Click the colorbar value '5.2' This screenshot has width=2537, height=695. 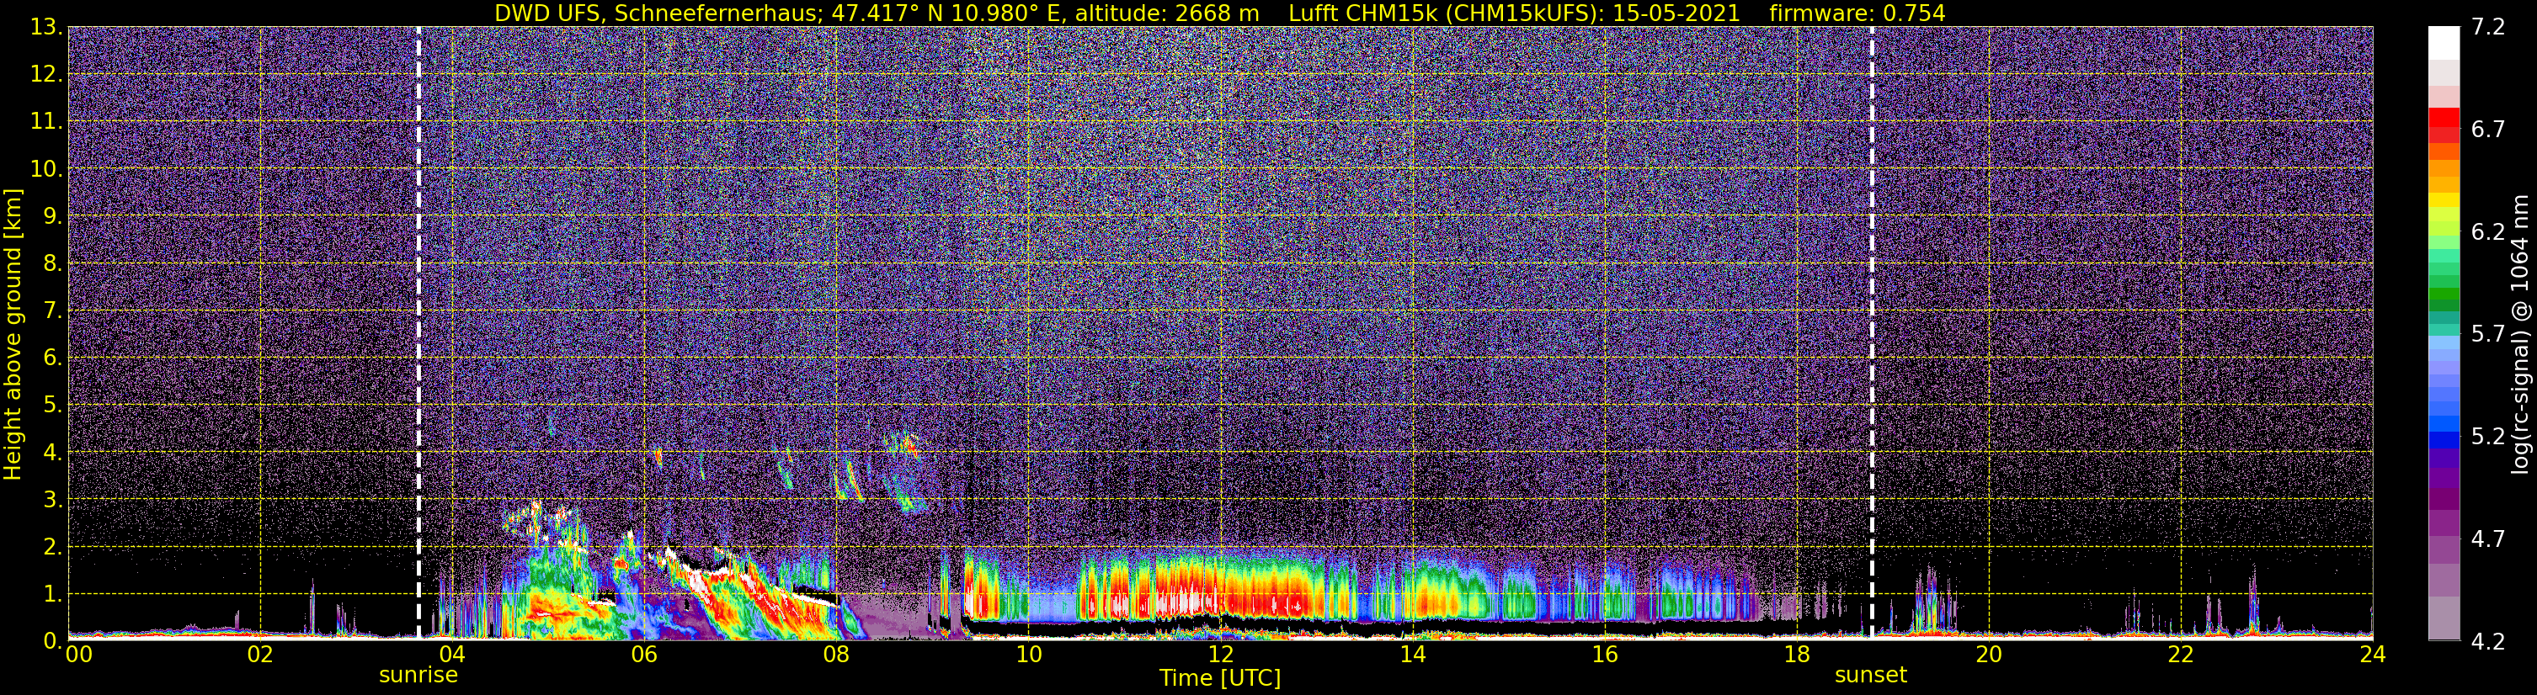pos(2488,437)
